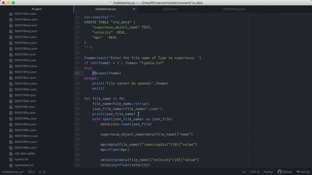Click the 'velocity=float(velocity)' code line

click(125, 165)
